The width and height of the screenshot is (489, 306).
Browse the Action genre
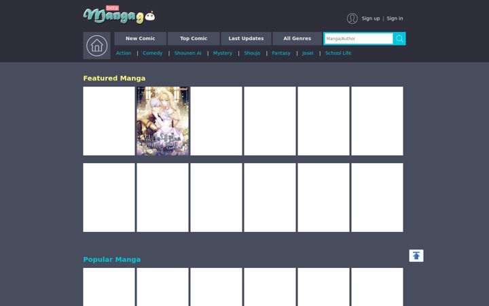(124, 53)
